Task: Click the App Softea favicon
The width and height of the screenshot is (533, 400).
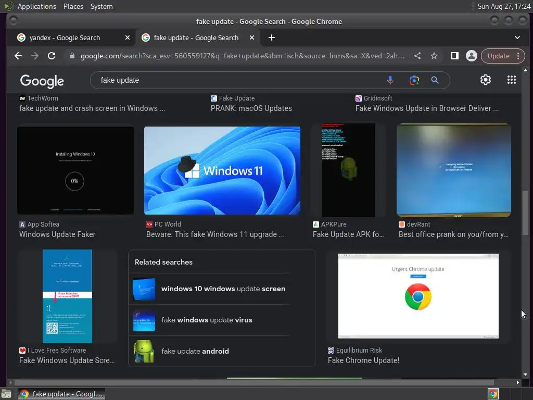Action: 22,224
